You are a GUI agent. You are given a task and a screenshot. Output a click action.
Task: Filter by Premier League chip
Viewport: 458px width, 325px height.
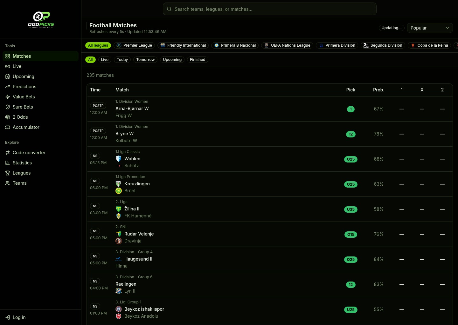point(134,45)
